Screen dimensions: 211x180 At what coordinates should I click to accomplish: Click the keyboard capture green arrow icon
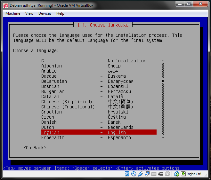(183, 174)
